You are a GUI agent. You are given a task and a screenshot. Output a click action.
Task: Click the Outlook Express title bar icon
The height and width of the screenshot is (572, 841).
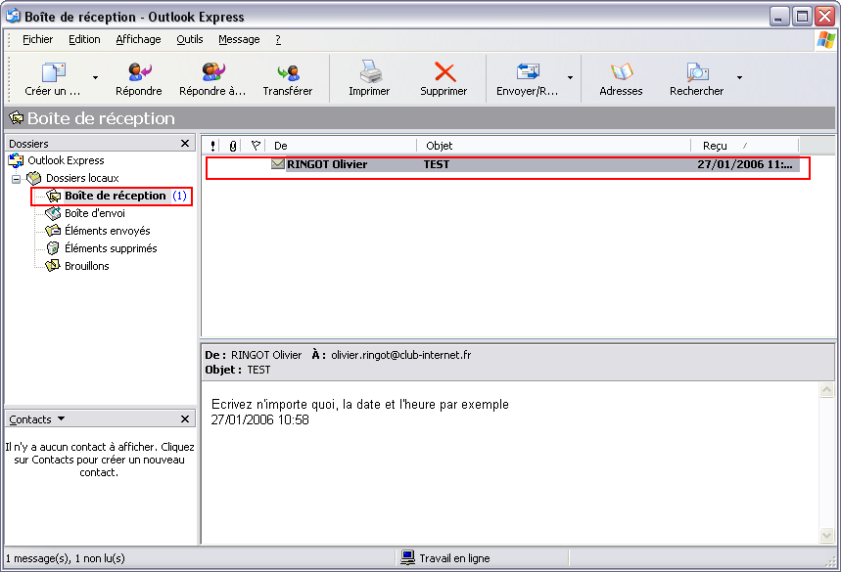click(x=13, y=16)
